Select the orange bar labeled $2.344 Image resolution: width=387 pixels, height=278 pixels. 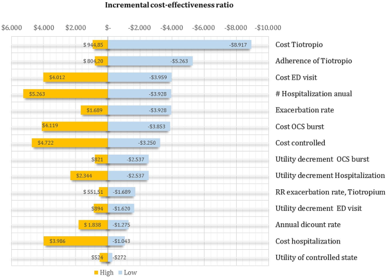click(x=89, y=176)
